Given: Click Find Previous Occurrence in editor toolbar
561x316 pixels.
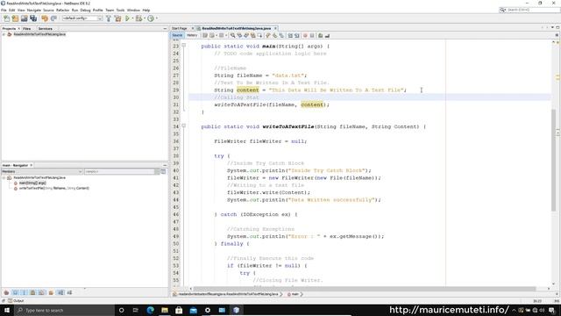Looking at the screenshot, I should 239,35.
